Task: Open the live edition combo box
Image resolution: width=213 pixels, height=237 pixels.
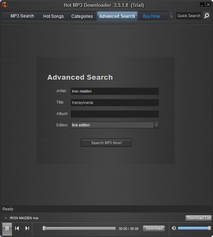Action: 115,125
